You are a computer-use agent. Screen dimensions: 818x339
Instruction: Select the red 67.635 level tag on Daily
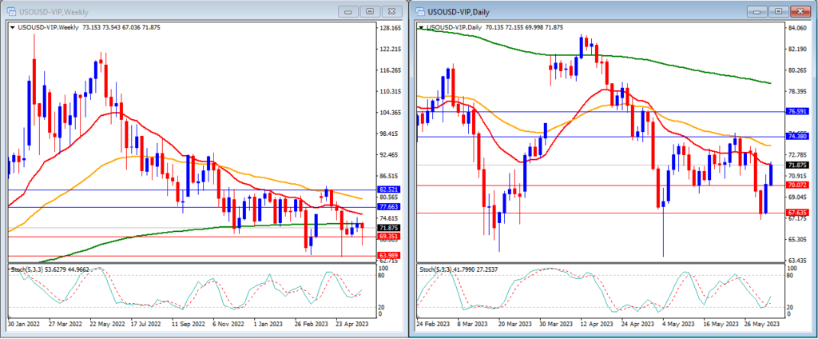798,213
